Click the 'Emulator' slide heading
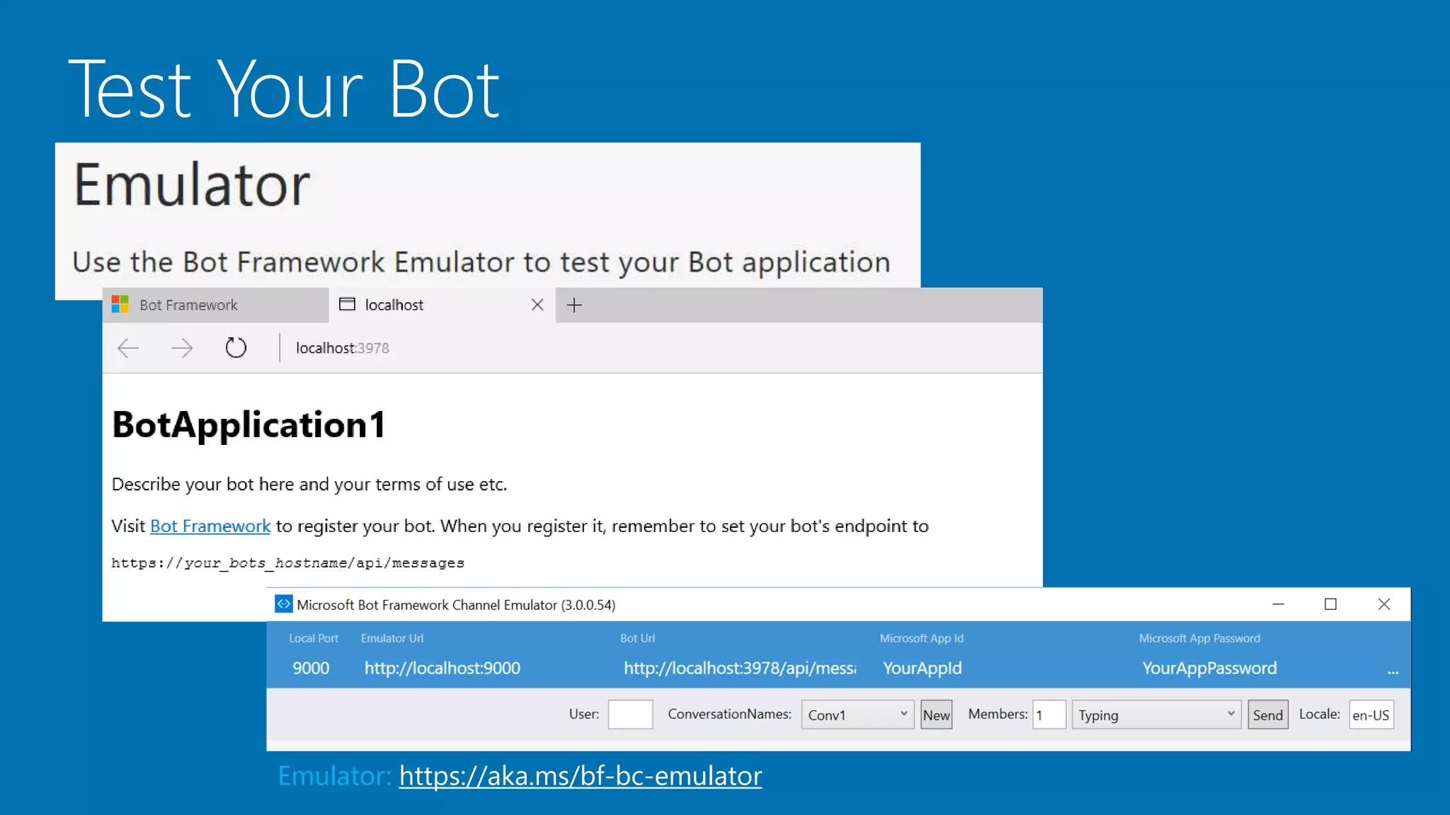The height and width of the screenshot is (815, 1450). pos(192,184)
